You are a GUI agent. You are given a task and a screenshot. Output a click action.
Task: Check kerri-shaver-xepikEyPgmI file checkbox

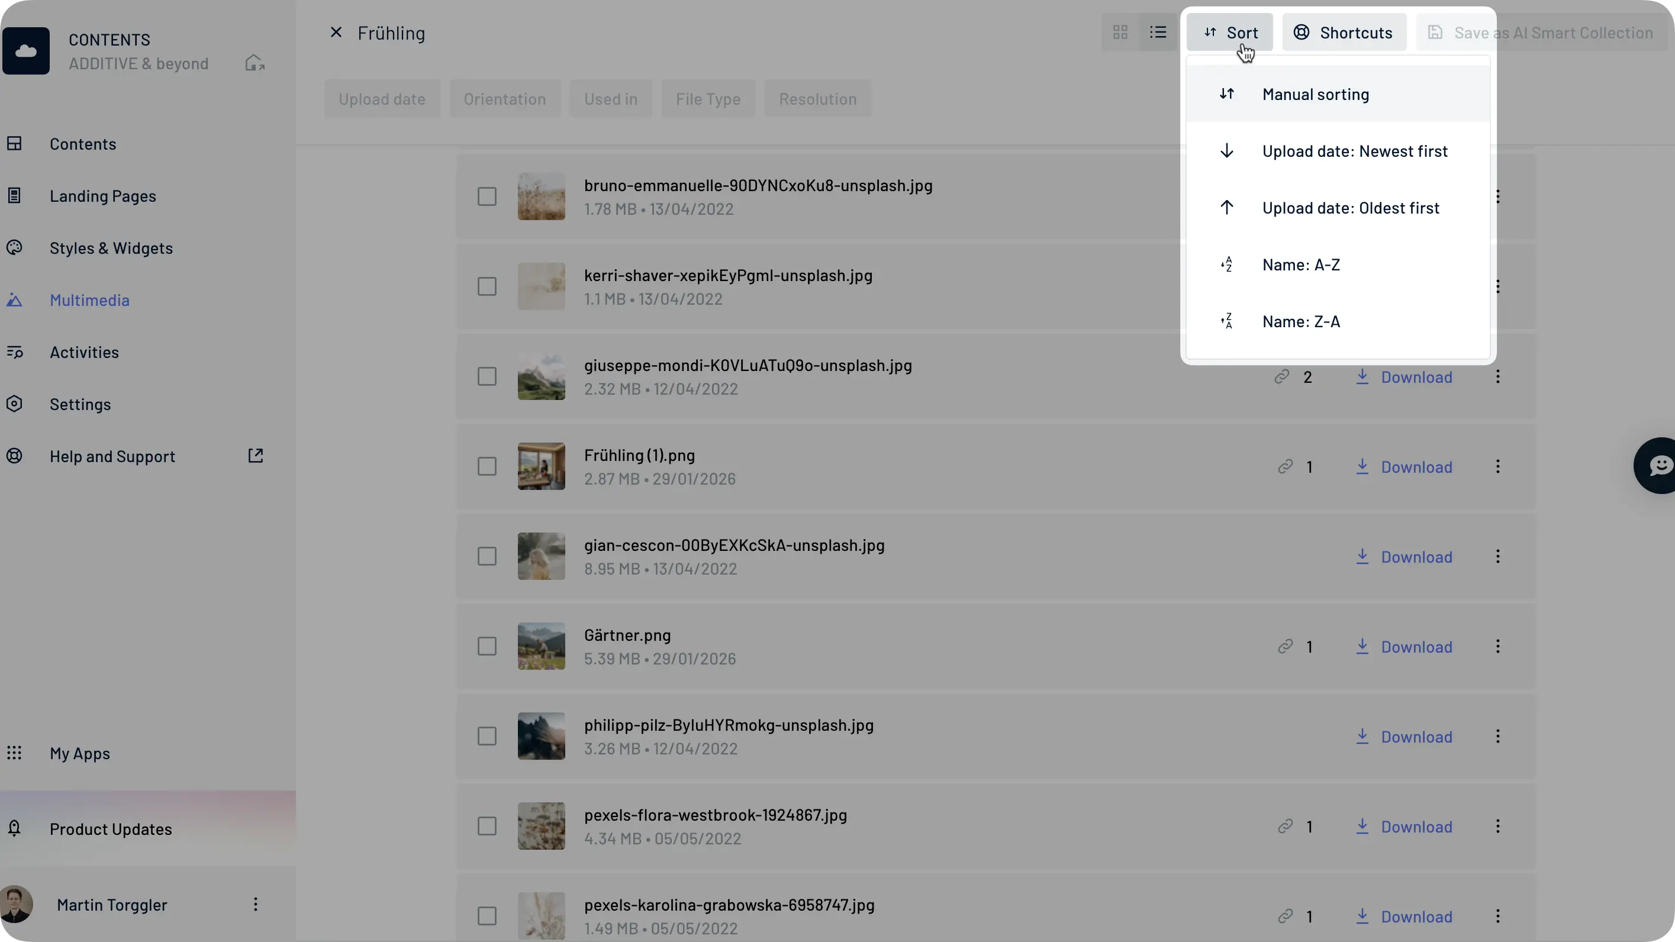coord(487,286)
